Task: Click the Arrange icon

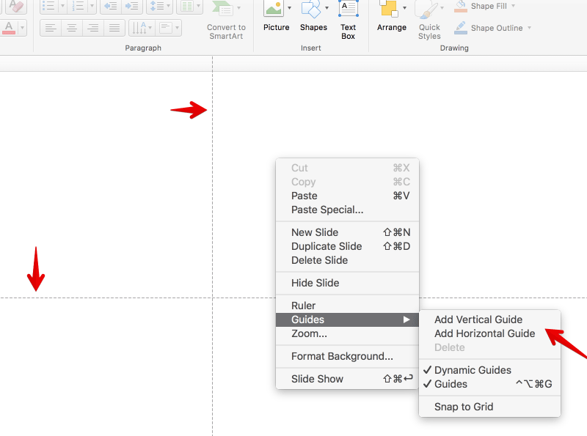Action: pos(388,10)
